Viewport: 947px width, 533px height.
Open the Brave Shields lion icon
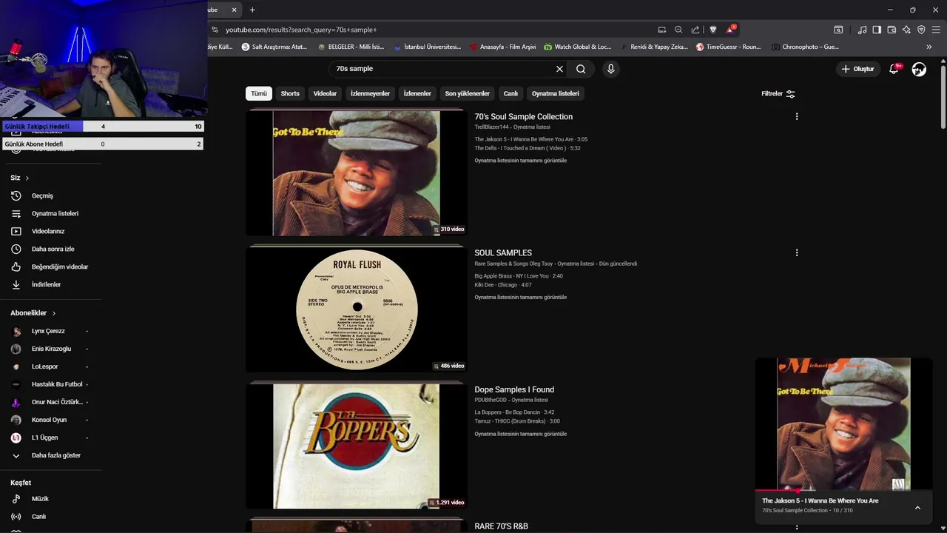click(713, 30)
